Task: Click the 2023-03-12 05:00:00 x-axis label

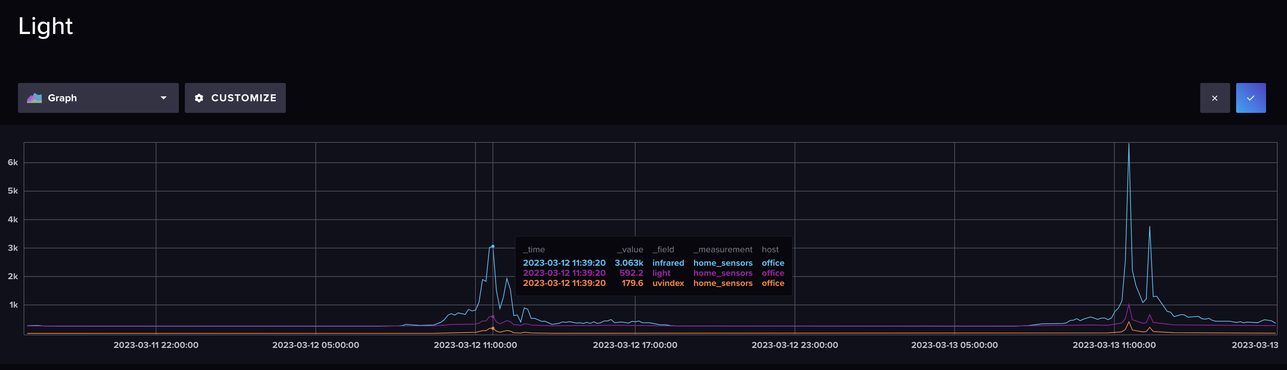Action: (316, 345)
